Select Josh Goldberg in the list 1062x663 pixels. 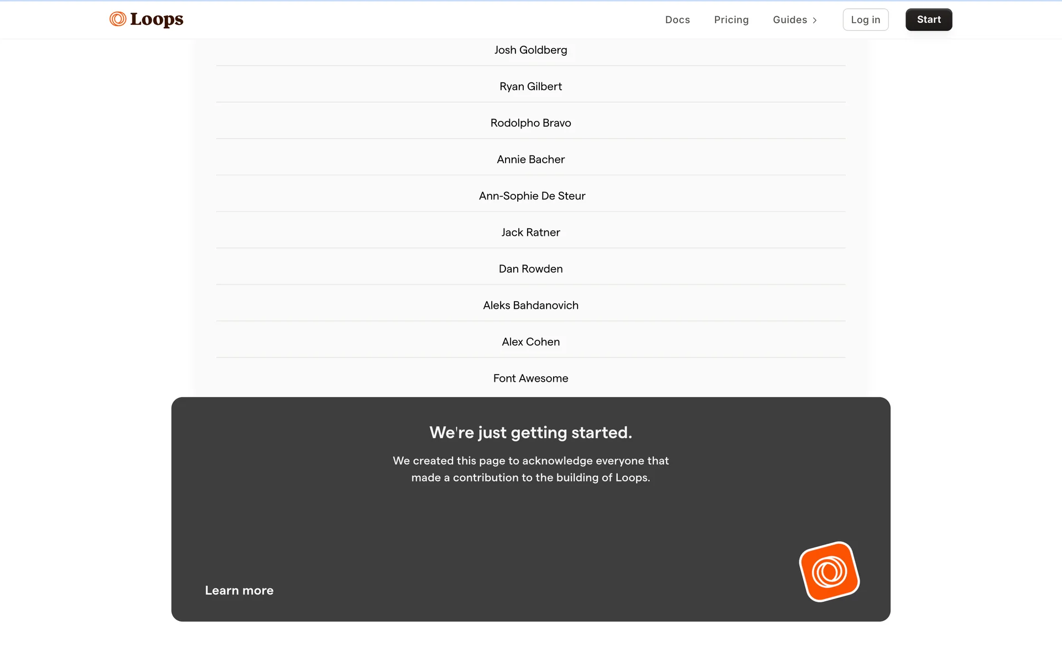pyautogui.click(x=530, y=50)
